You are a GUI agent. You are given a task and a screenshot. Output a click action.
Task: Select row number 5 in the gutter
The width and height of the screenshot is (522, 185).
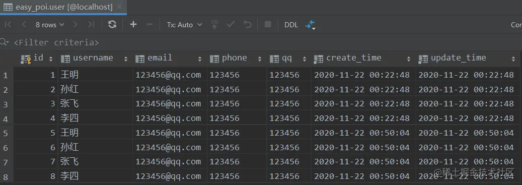coord(6,133)
